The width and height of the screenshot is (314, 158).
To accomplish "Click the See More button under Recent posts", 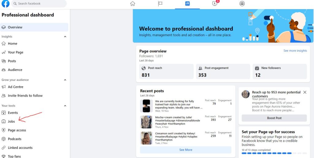I will [x=186, y=150].
